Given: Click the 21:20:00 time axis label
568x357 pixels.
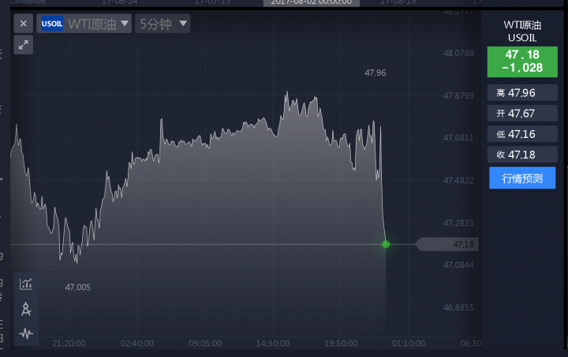Looking at the screenshot, I should pyautogui.click(x=69, y=344).
